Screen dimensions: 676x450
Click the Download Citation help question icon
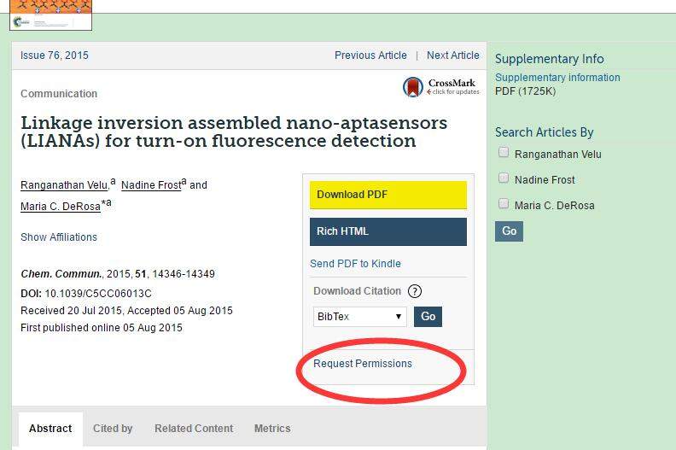[x=415, y=291]
